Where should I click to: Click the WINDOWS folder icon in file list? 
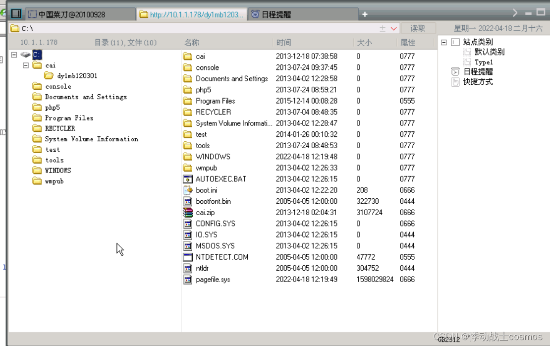[x=188, y=157]
